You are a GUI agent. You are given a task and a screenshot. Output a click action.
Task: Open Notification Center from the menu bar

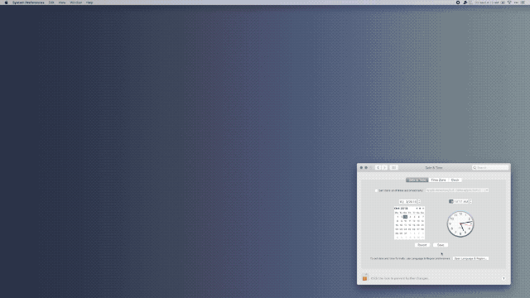tap(523, 2)
